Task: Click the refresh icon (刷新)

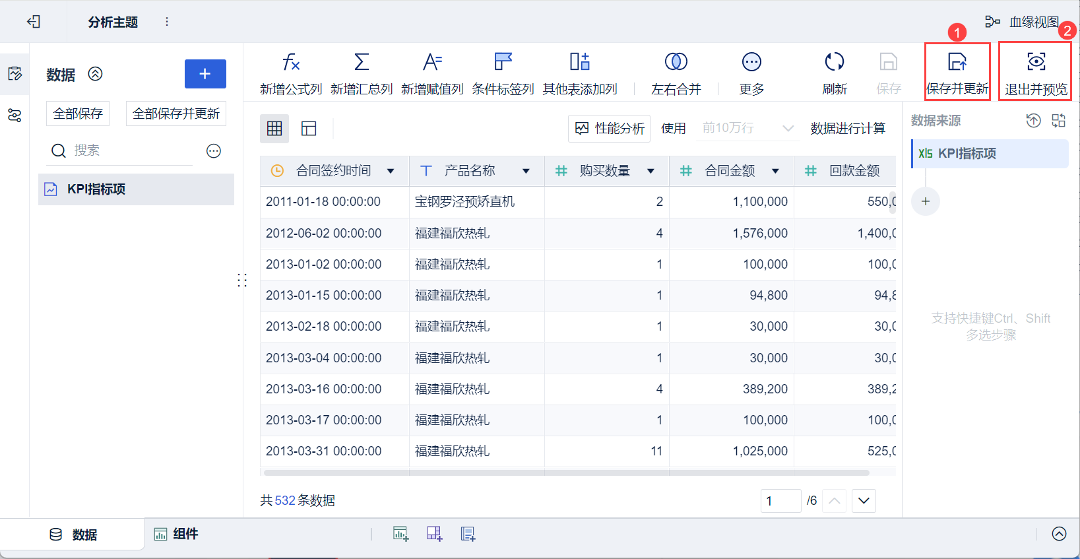Action: tap(834, 63)
